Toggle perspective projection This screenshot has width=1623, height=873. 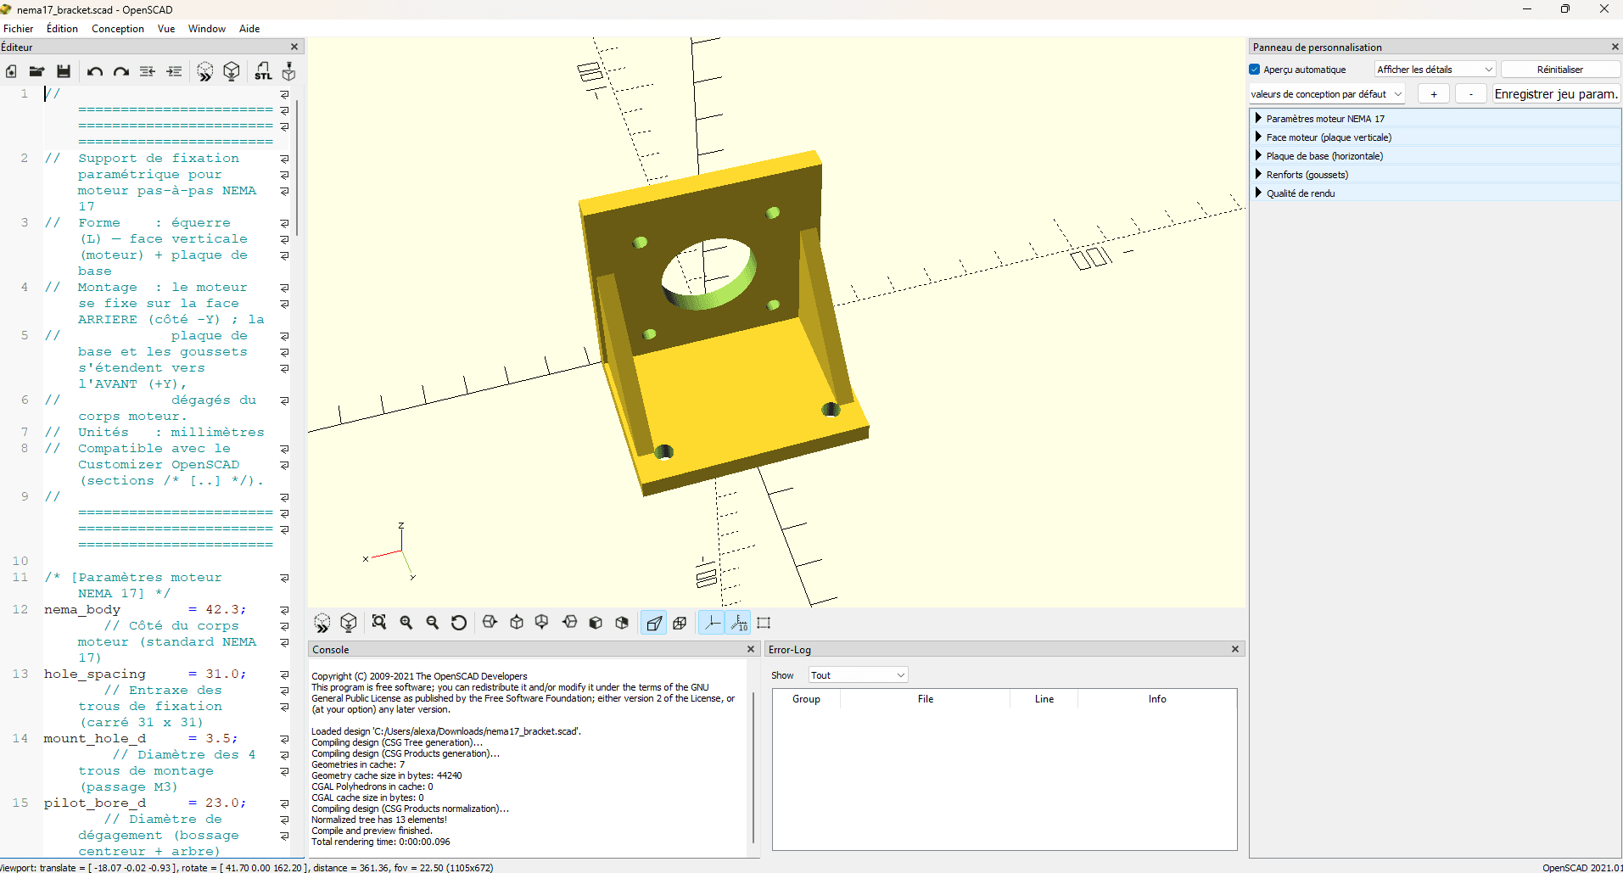click(653, 623)
